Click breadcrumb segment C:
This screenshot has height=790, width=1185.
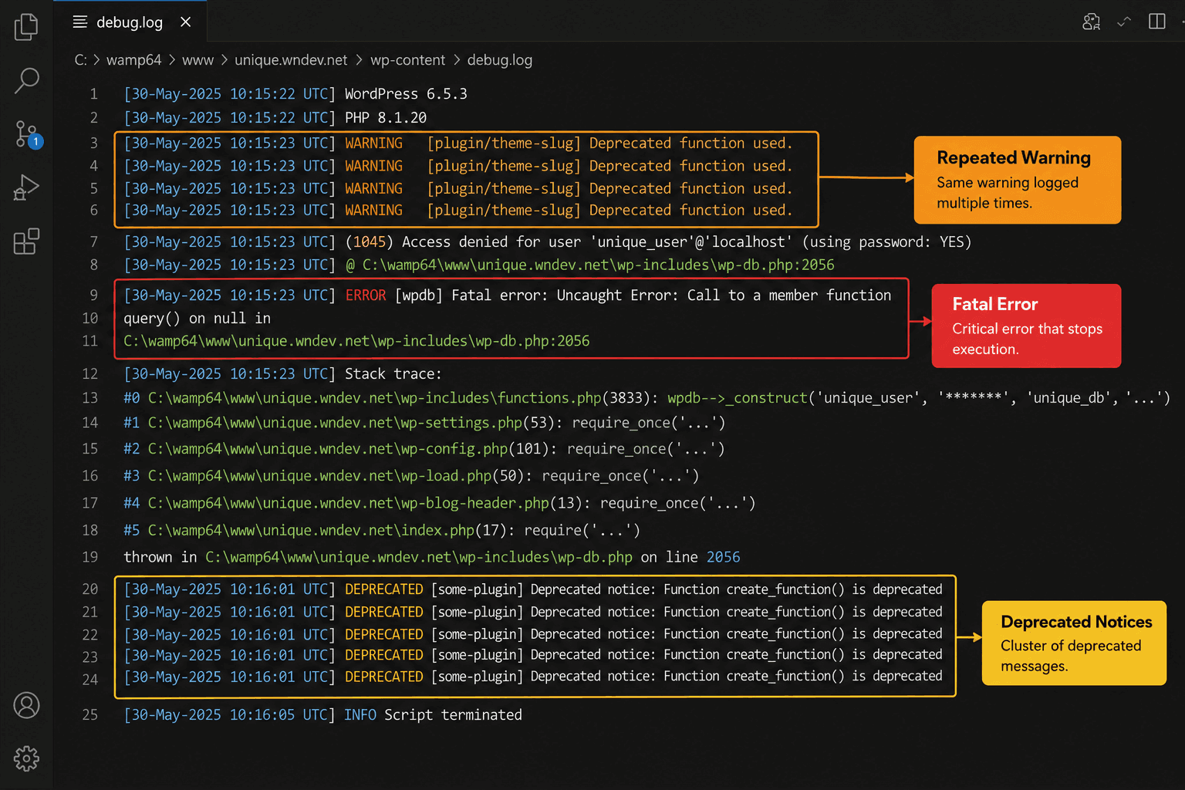(x=80, y=60)
